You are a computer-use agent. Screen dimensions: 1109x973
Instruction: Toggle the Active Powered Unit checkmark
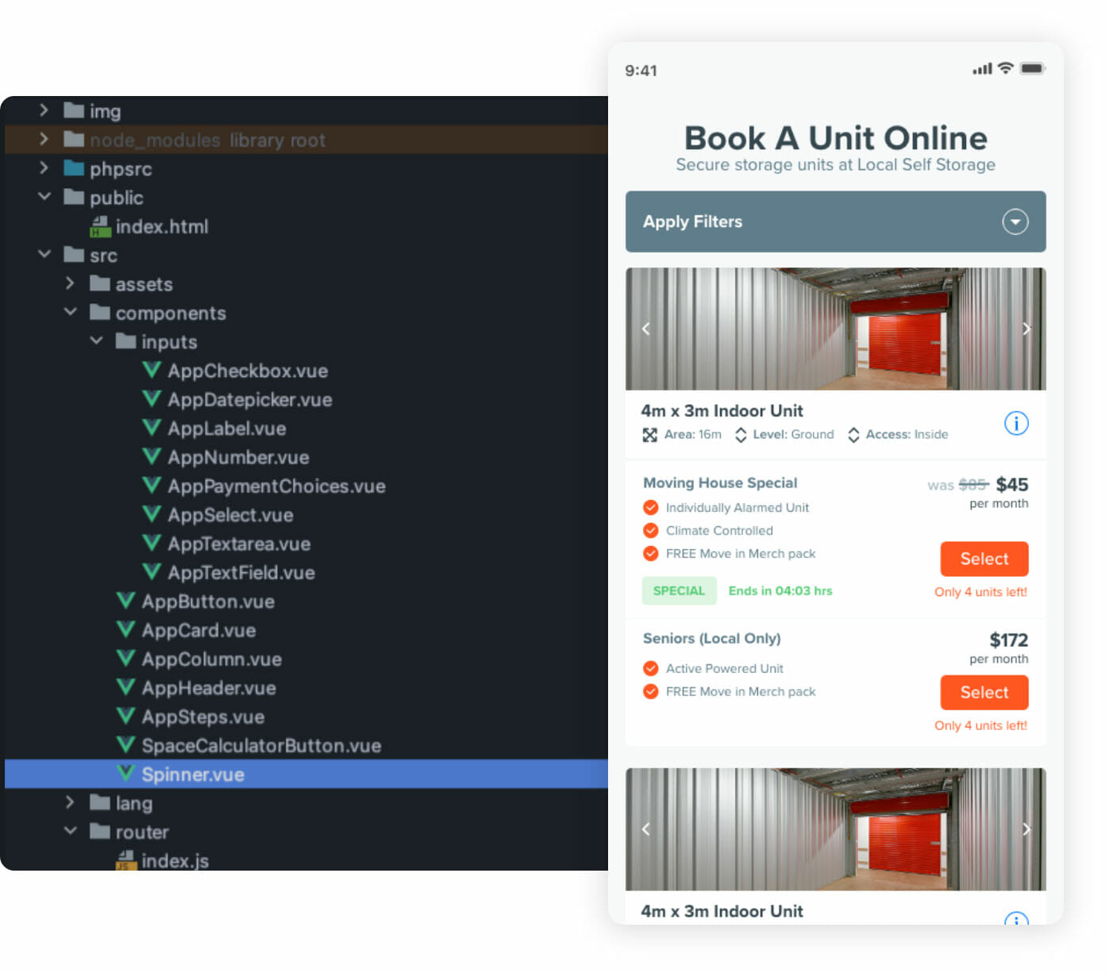point(651,669)
